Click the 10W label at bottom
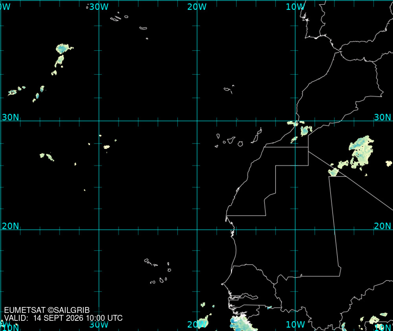Image resolution: width=393 pixels, height=331 pixels. [x=295, y=324]
